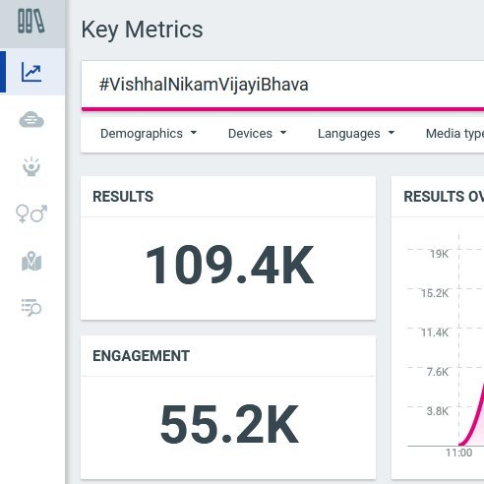Expand the Media type dropdown
484x484 pixels.
454,134
